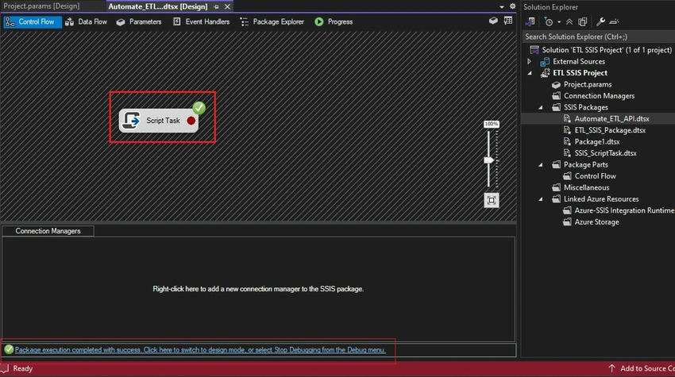Open Properties wrench icon in Solution Explorer
The width and height of the screenshot is (675, 377).
point(600,21)
